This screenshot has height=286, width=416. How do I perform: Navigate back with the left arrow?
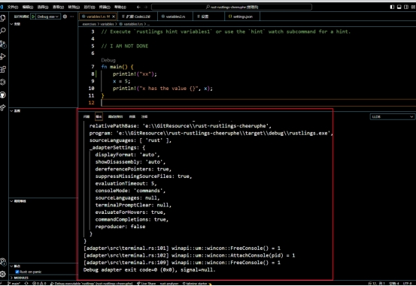click(138, 7)
